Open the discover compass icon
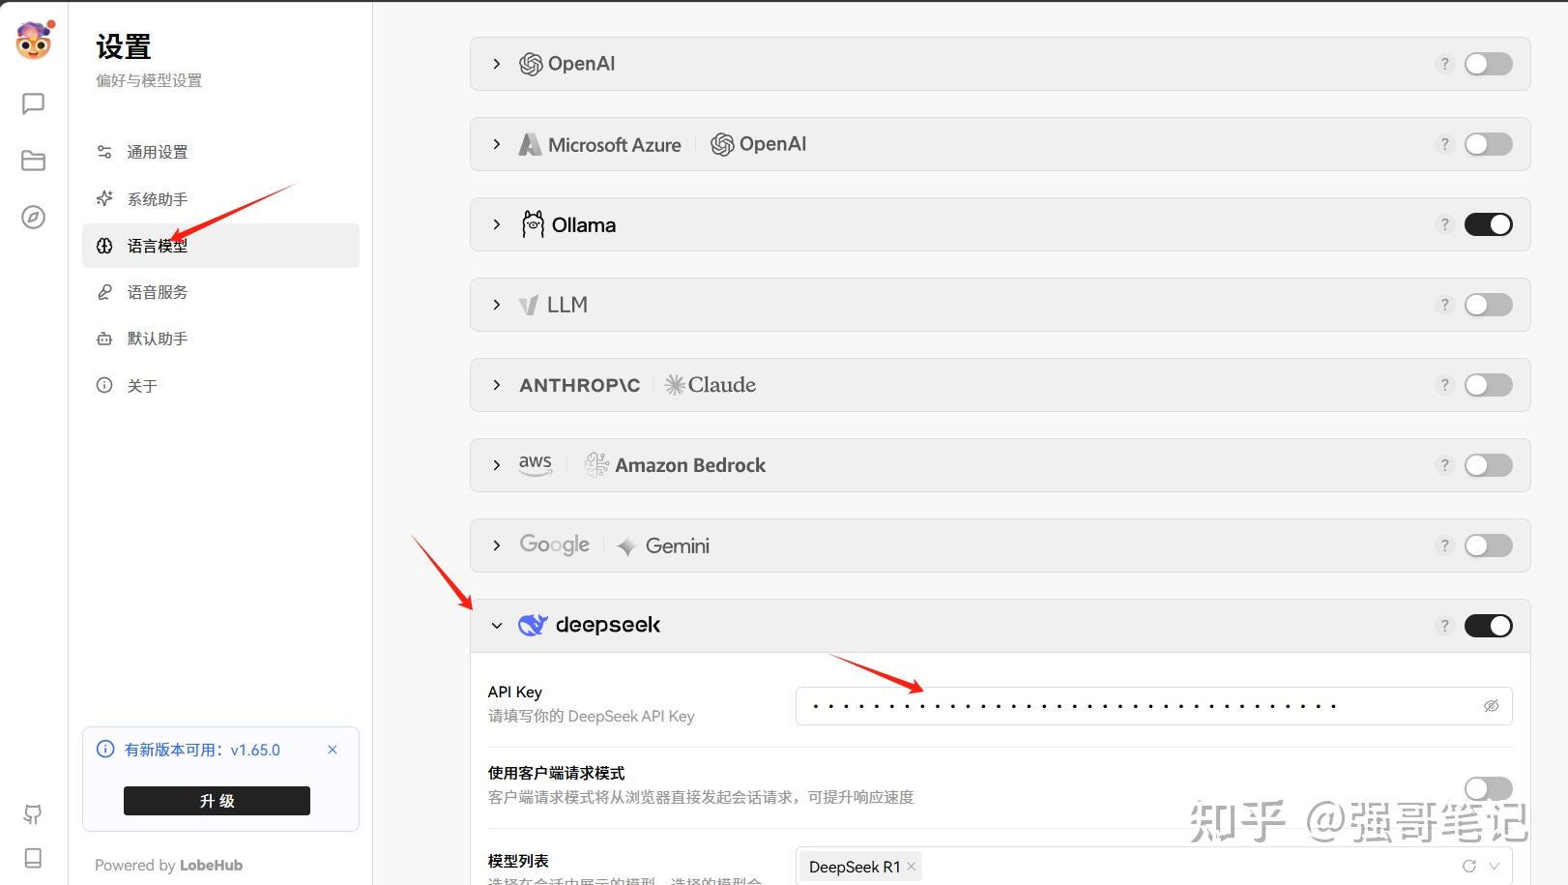 (x=33, y=217)
